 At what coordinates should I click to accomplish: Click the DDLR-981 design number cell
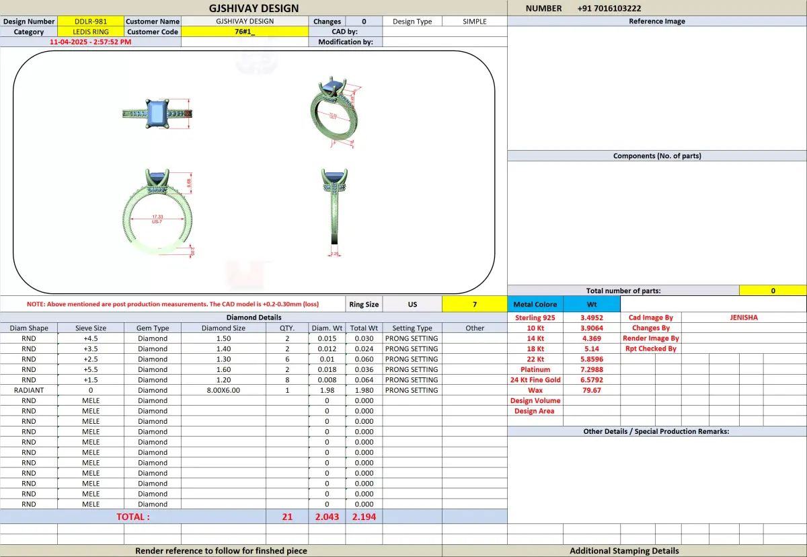coord(91,21)
